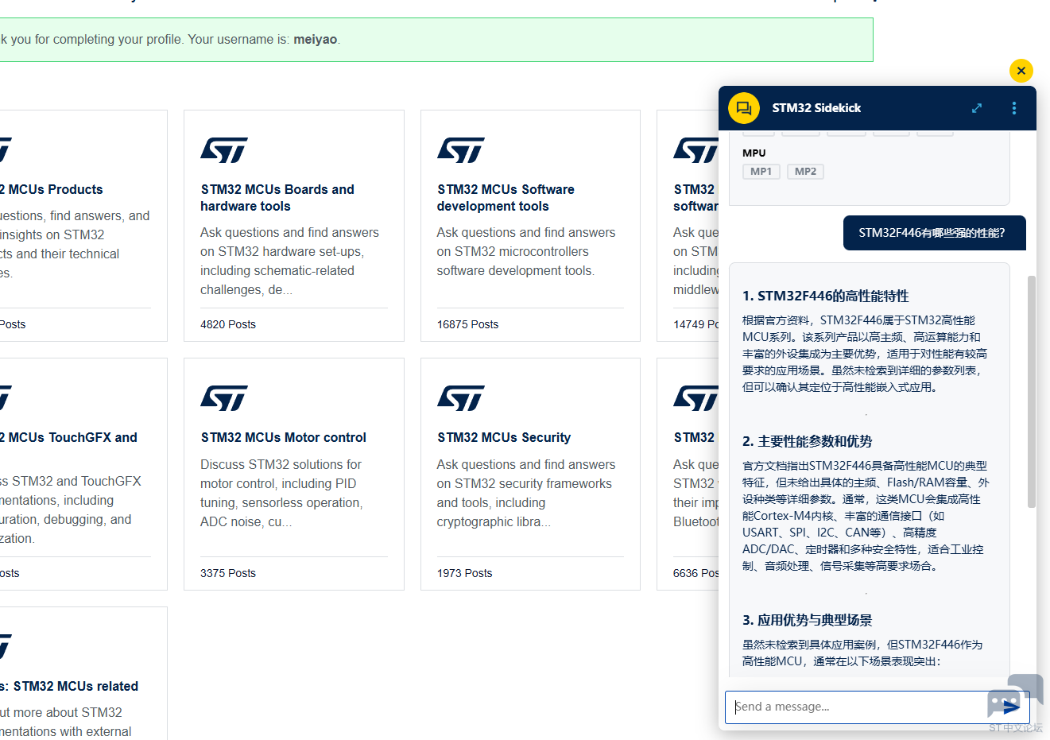The image size is (1050, 740).
Task: Click the Security description mentioning 'cryptographic libra...'
Action: (525, 494)
